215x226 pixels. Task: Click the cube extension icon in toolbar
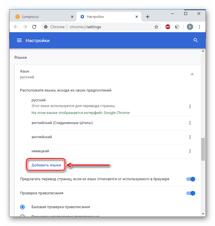[x=177, y=27]
